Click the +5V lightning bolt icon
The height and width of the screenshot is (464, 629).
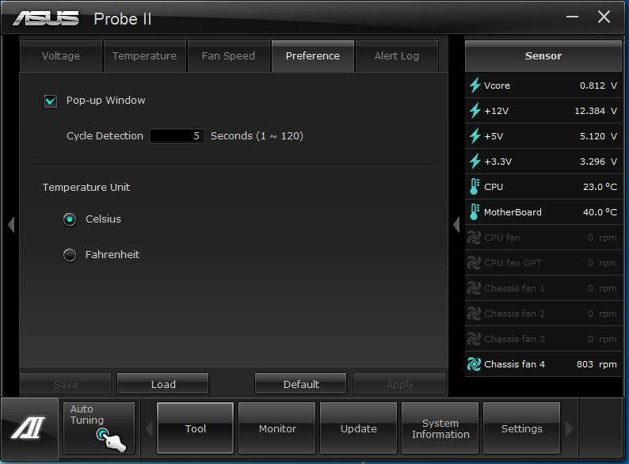point(475,136)
